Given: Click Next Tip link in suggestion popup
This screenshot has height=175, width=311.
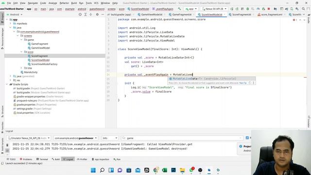Looking at the screenshot, I should (x=243, y=83).
